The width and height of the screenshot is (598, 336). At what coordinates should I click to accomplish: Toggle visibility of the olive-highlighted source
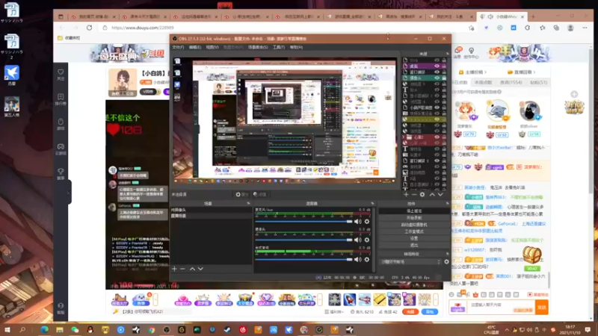[437, 119]
